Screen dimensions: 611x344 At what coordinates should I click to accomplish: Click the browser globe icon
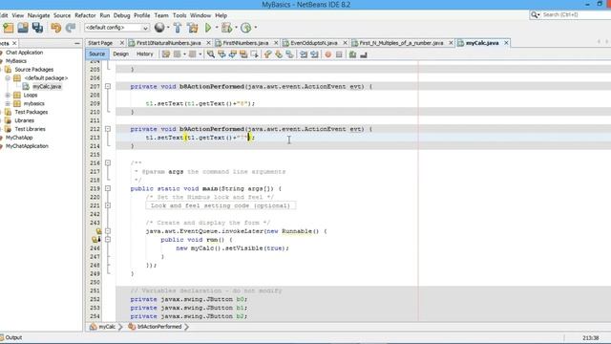coord(159,28)
